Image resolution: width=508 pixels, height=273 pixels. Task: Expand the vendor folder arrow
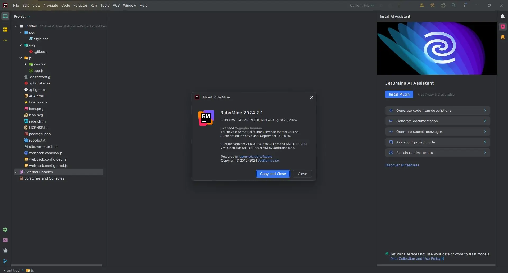click(25, 64)
